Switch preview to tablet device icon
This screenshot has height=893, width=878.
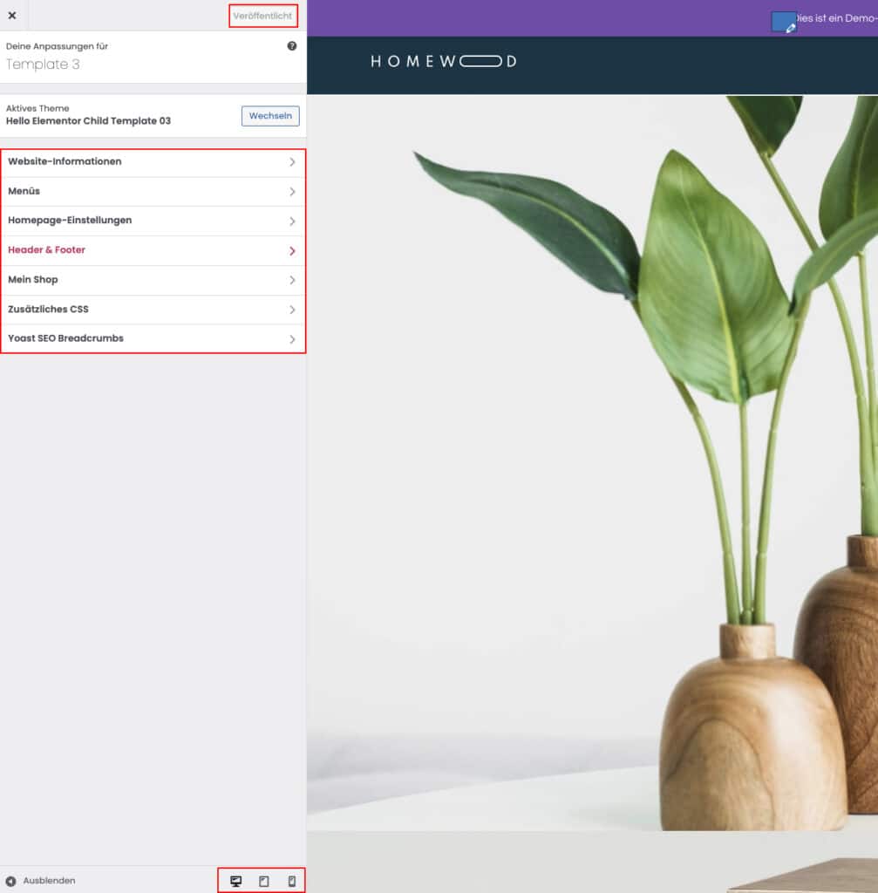263,881
